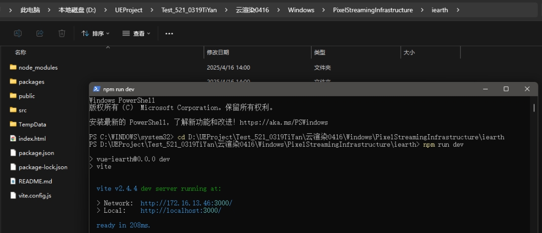Expand chevron after Windows breadcrumb in address bar
Image resolution: width=542 pixels, height=233 pixels.
(324, 10)
